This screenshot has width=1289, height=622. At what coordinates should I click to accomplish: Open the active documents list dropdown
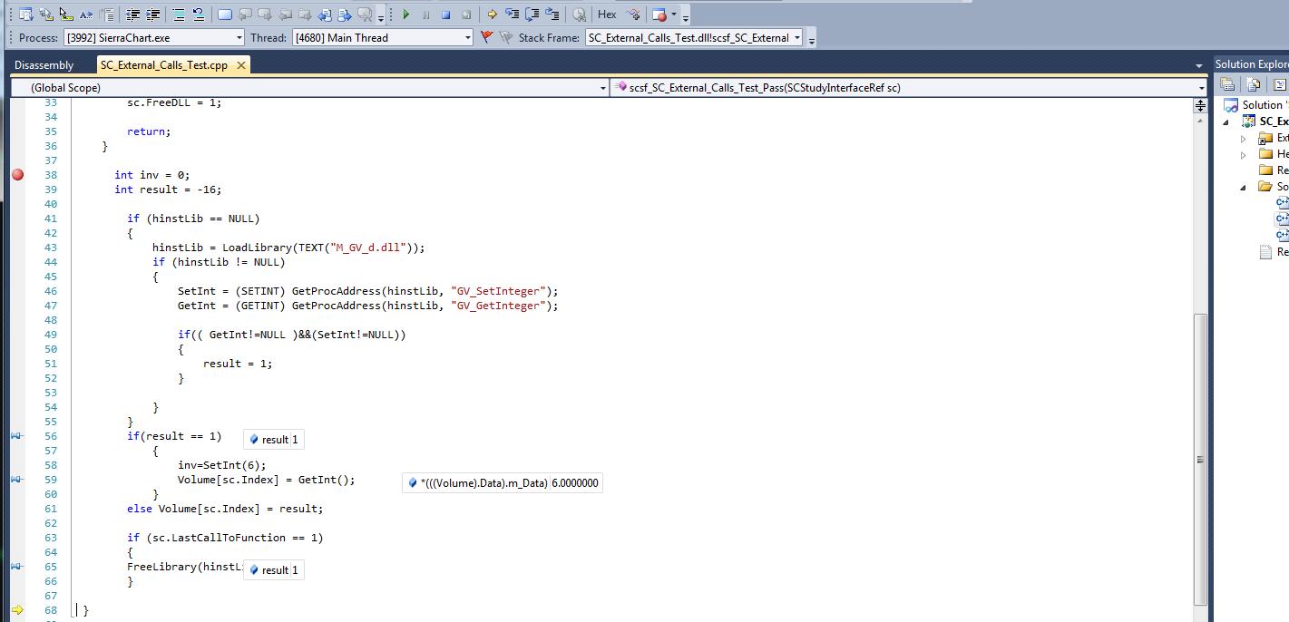pyautogui.click(x=1198, y=65)
